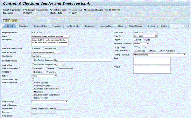Toggle the Allow Referencing checkbox
Screen dimensions: 191x118
[x=33, y=79]
